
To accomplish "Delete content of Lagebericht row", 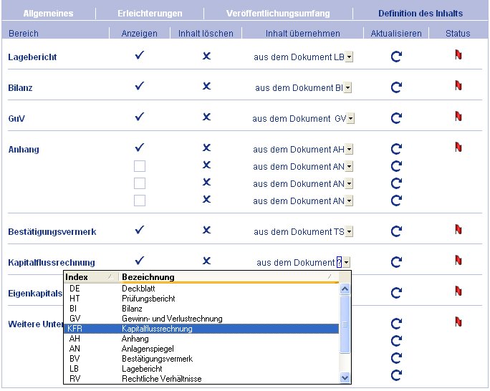I will click(206, 56).
